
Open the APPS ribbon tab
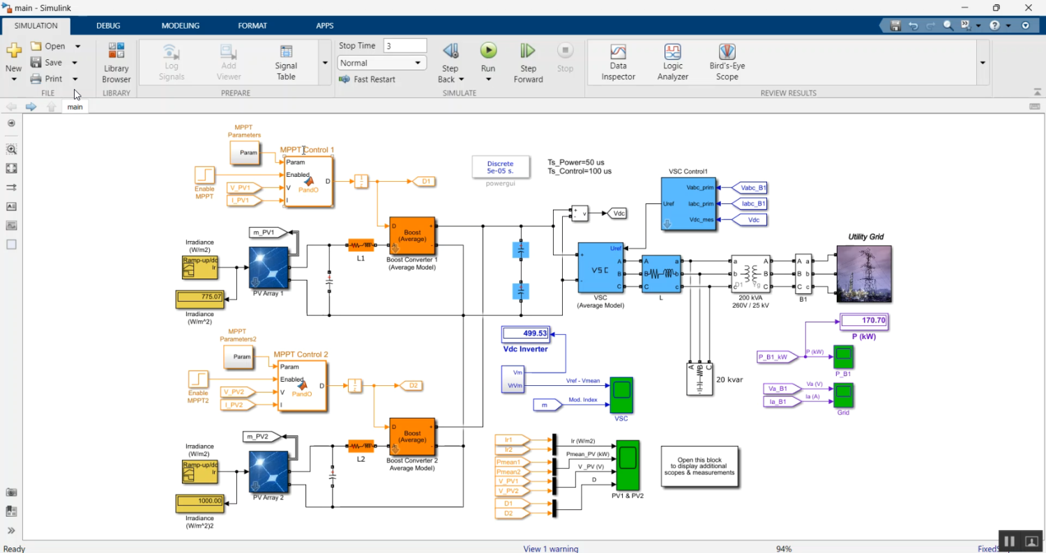click(324, 25)
